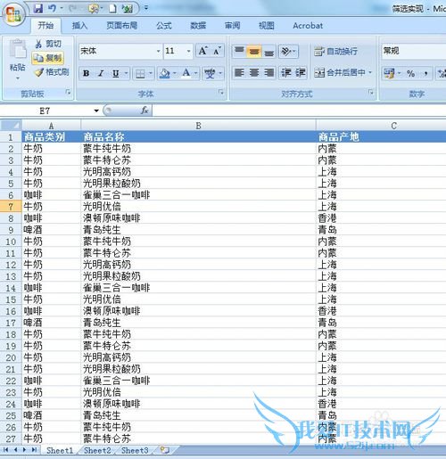Image resolution: width=446 pixels, height=459 pixels.
Task: Click the Paste (粘贴) clipboard icon
Action: coord(18,49)
